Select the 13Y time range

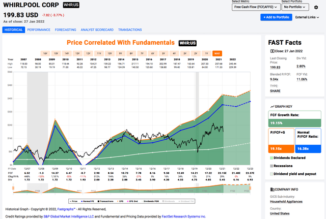coord(77,53)
